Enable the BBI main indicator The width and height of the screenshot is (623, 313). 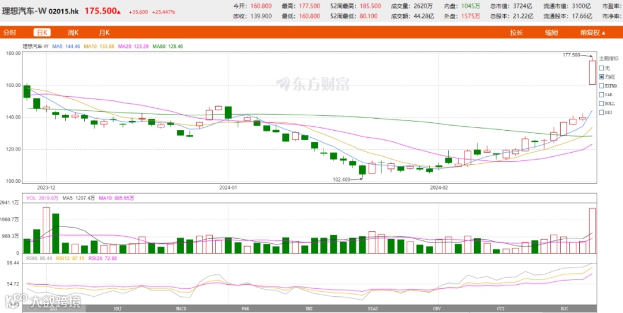pos(605,112)
